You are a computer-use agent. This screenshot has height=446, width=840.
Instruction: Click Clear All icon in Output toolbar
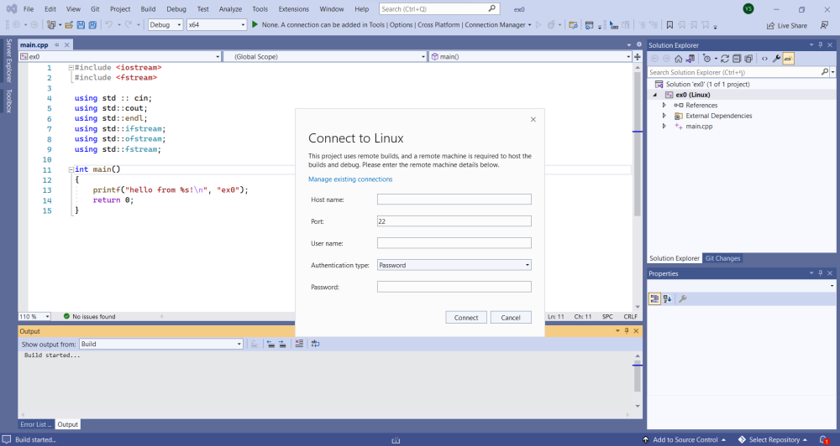(x=299, y=344)
